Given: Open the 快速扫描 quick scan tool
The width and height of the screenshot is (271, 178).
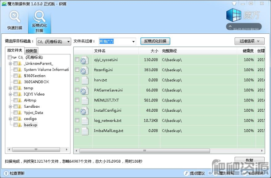Looking at the screenshot, I should point(15,20).
